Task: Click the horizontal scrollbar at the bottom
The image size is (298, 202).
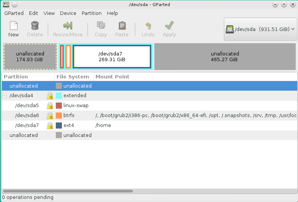Action: (x=68, y=191)
